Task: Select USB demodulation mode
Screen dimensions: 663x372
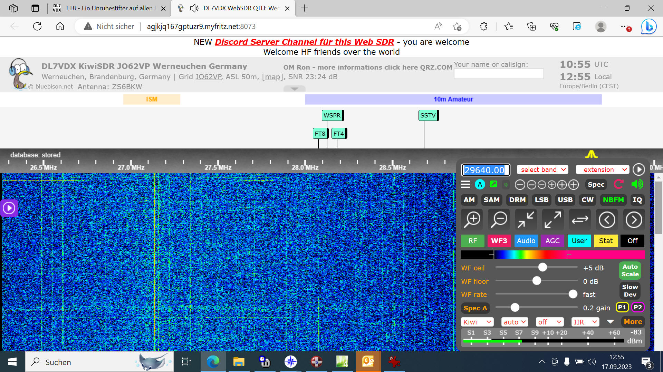Action: pos(565,200)
